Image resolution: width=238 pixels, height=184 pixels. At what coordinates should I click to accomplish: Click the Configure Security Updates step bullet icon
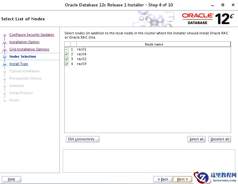(x=5, y=35)
